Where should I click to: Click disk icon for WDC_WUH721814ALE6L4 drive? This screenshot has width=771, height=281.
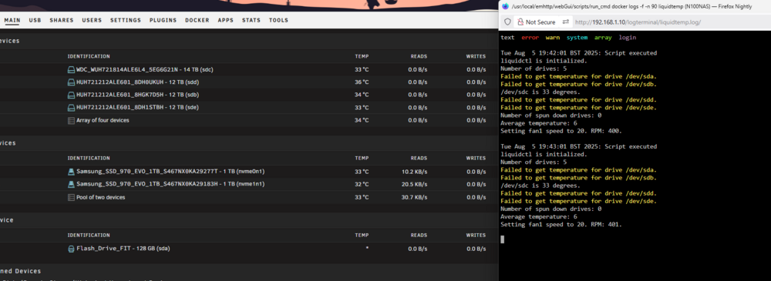71,70
